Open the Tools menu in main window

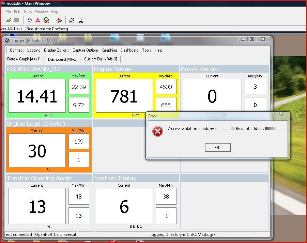click(27, 12)
